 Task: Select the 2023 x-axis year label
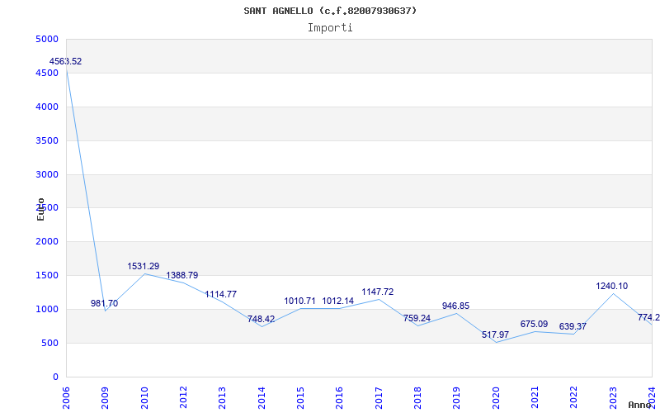pos(613,397)
